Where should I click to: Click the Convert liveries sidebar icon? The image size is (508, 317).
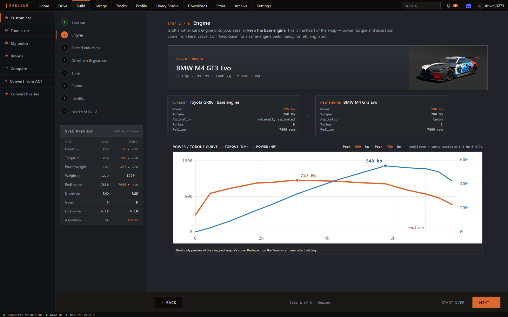pos(7,94)
